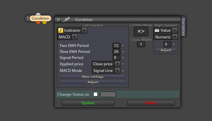Click the Change Status to color field
212x121 pixels.
point(108,94)
